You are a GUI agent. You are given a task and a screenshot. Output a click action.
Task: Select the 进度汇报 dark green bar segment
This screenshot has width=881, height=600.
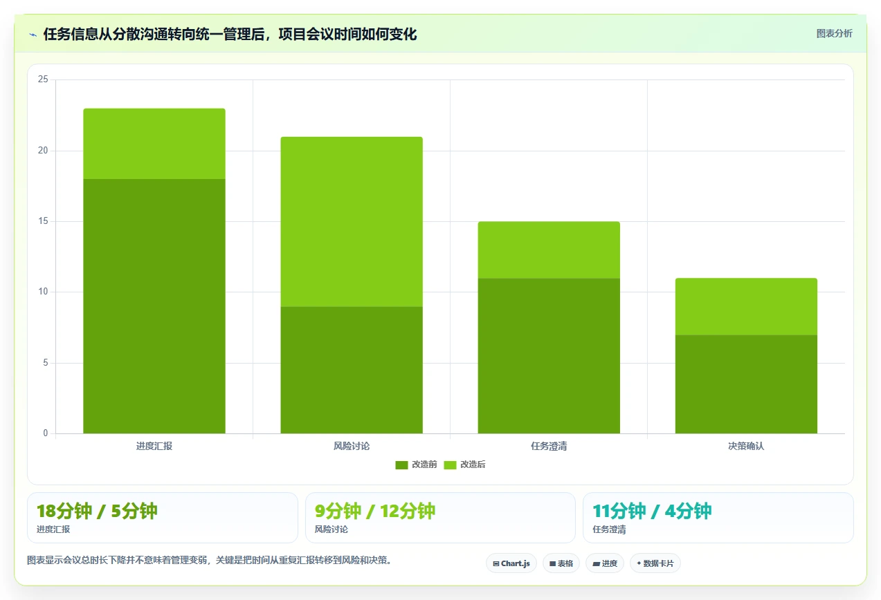[x=154, y=306]
